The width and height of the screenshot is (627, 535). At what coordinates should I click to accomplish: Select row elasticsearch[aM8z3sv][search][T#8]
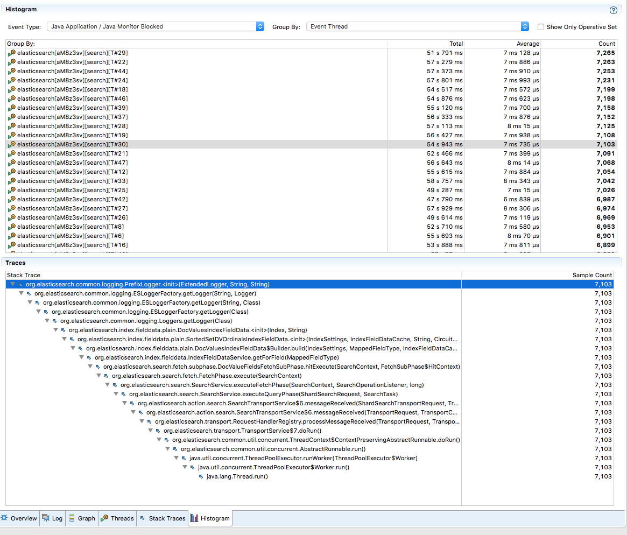click(x=311, y=227)
